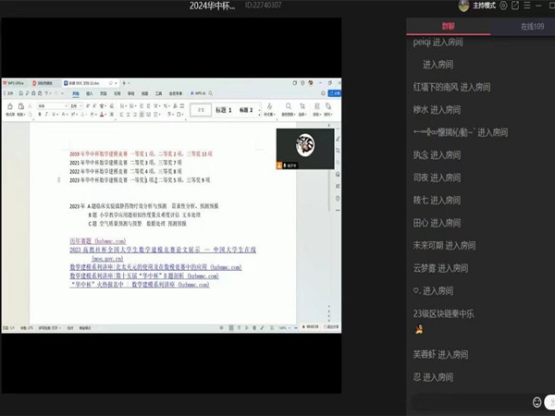555x416 pixels.
Task: Click the 2019年华中杯 red award line
Action: pos(141,153)
